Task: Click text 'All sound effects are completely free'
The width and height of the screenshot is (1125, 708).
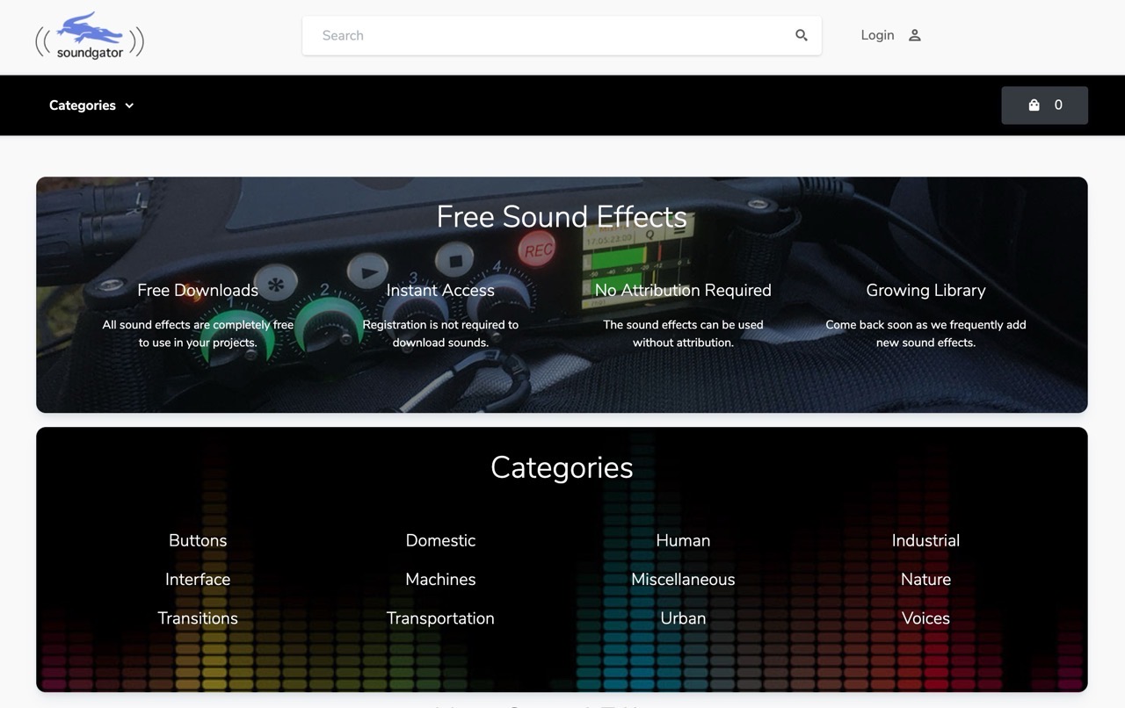Action: [x=198, y=324]
